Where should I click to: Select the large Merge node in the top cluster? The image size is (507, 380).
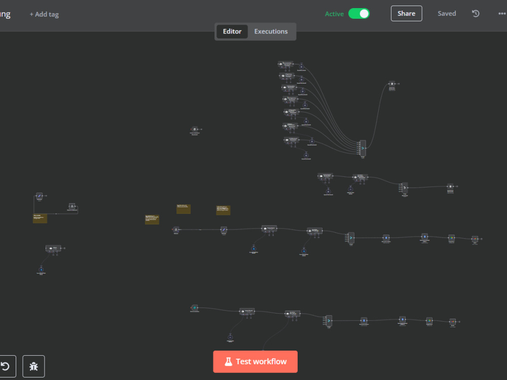(x=363, y=148)
